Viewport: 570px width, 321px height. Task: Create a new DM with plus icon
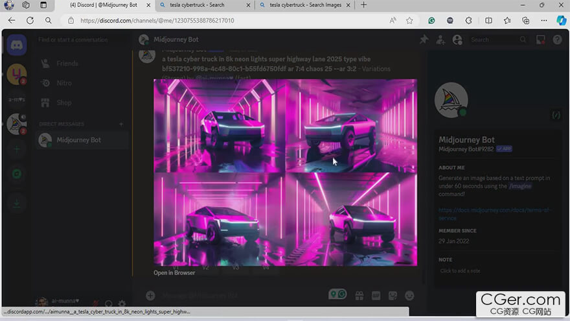coord(120,124)
